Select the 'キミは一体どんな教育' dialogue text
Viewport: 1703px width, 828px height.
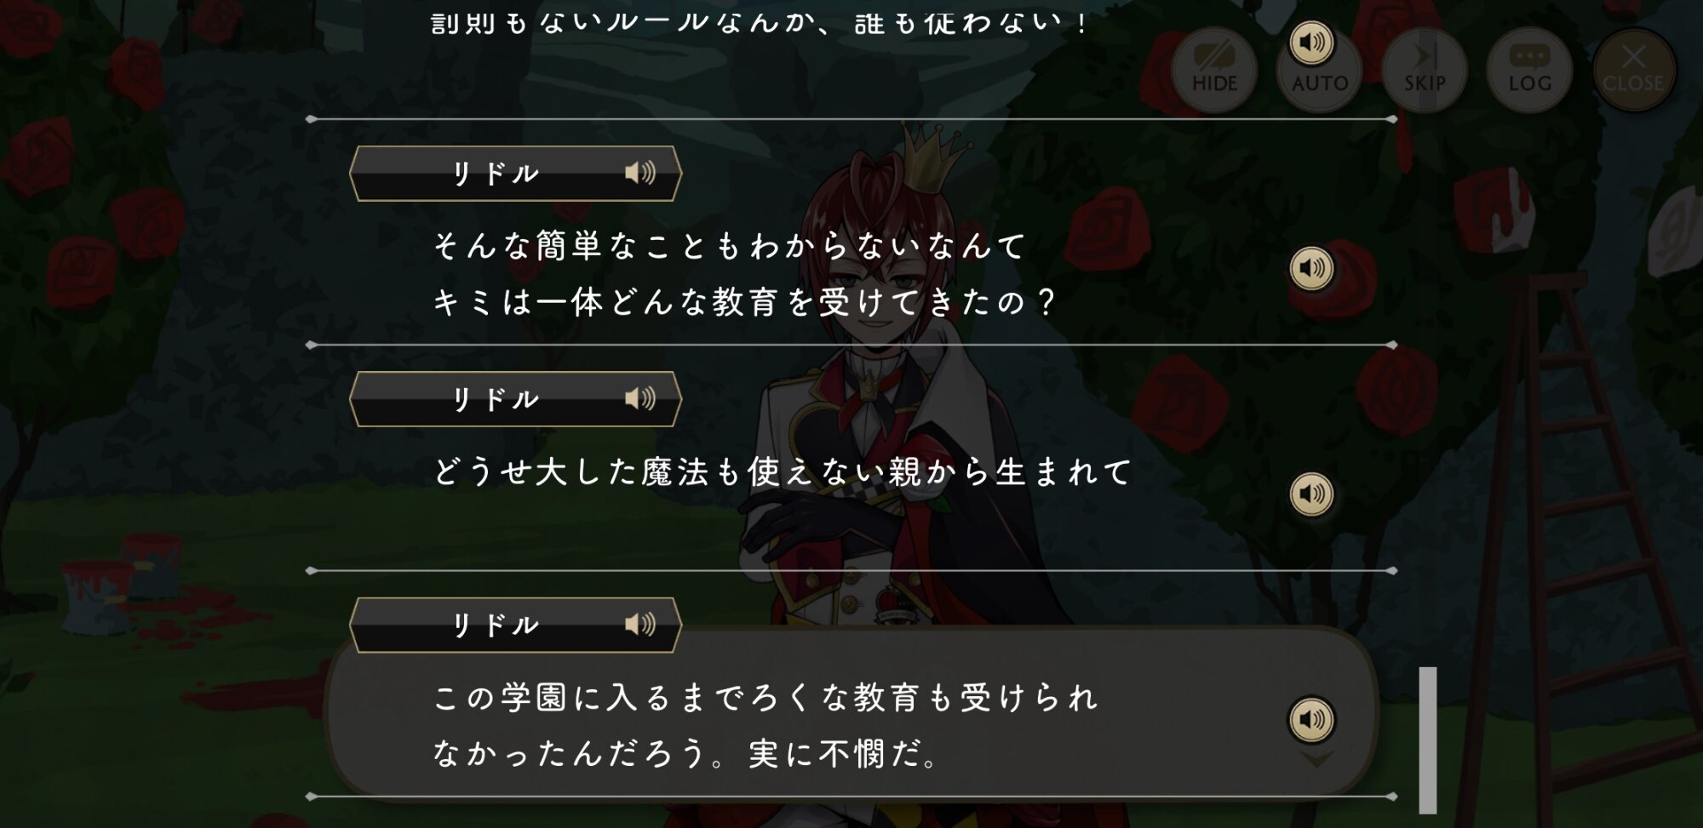point(745,302)
